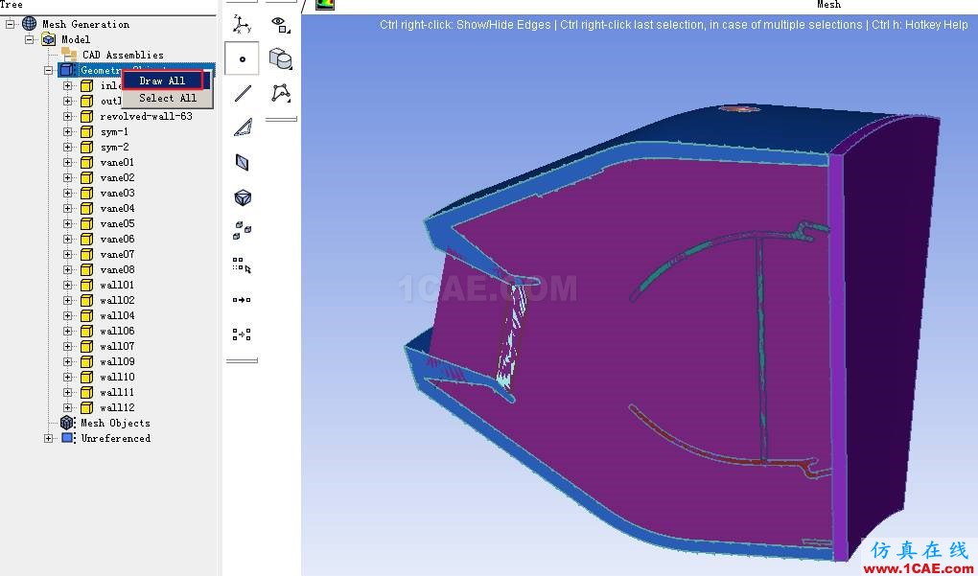The image size is (978, 576).
Task: Select vane04 in the tree
Action: click(117, 208)
